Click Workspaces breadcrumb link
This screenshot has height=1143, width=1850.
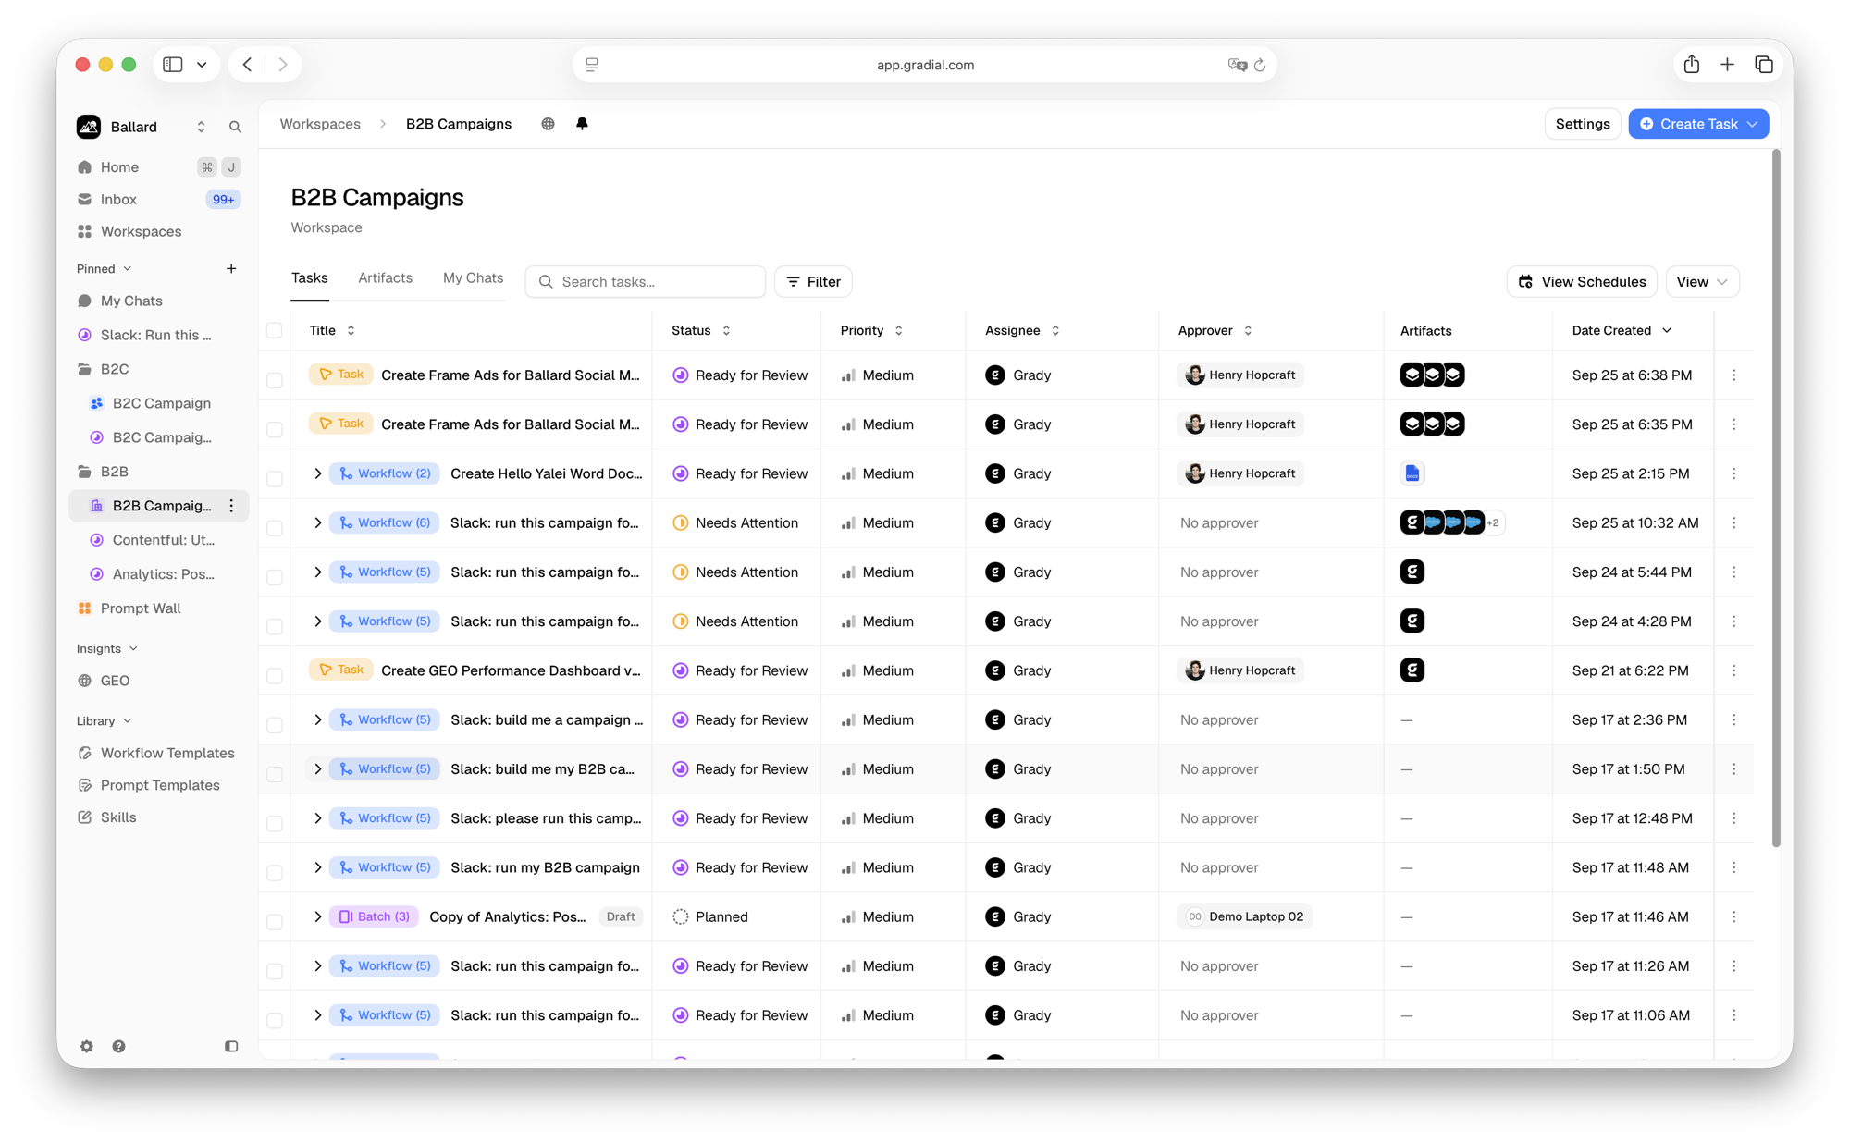320,124
